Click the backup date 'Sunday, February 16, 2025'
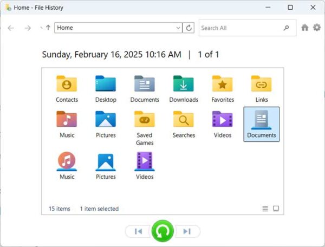The height and width of the screenshot is (247, 325). click(x=92, y=55)
